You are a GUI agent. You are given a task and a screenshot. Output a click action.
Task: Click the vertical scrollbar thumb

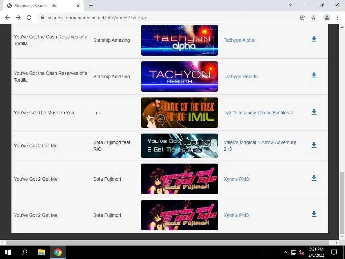pyautogui.click(x=342, y=203)
